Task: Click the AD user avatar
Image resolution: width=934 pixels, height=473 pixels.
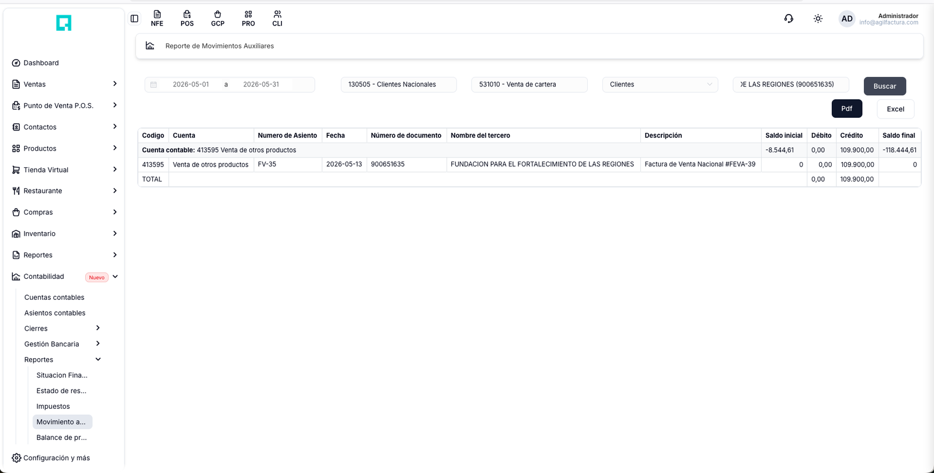Action: click(847, 19)
